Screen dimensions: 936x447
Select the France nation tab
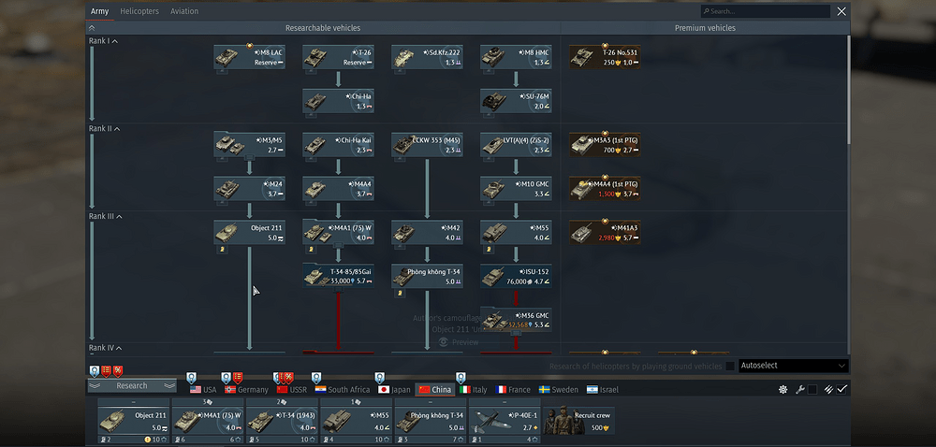(513, 389)
